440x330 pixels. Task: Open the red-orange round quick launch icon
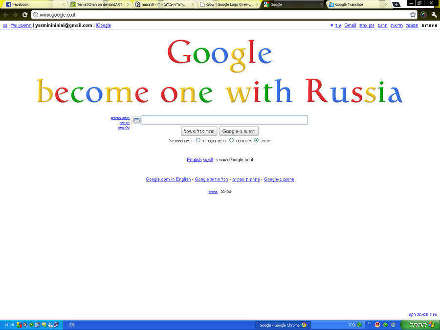tap(377, 325)
